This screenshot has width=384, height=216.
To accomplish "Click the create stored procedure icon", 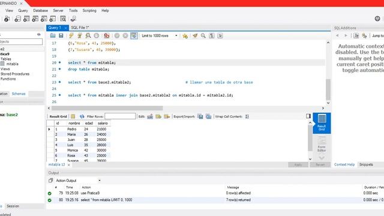I will (44, 19).
